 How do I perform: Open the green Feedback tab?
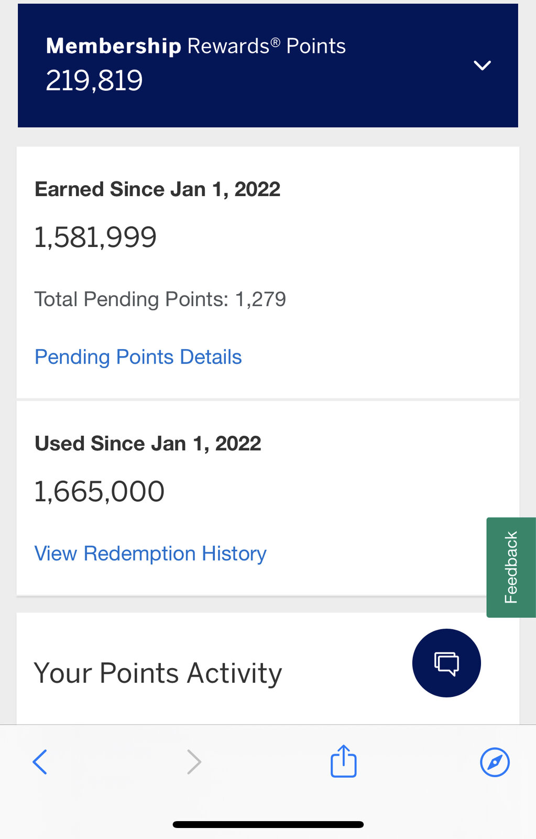511,567
